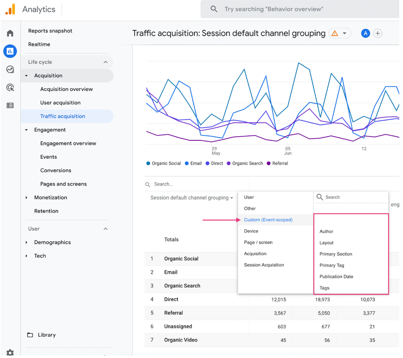Collapse the Life cycle section
Screen dimensions: 403x358
pyautogui.click(x=106, y=62)
